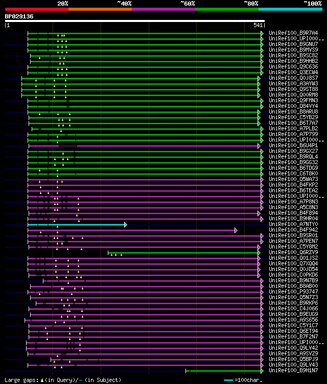Viewport: 327px width, 384px height.
Task: Click the purple arrowhead ending the B6U4P1 hit
Action: tap(259, 146)
